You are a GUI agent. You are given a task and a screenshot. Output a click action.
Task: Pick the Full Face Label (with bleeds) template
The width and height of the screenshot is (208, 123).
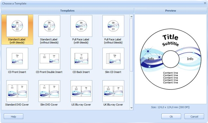[81, 29]
